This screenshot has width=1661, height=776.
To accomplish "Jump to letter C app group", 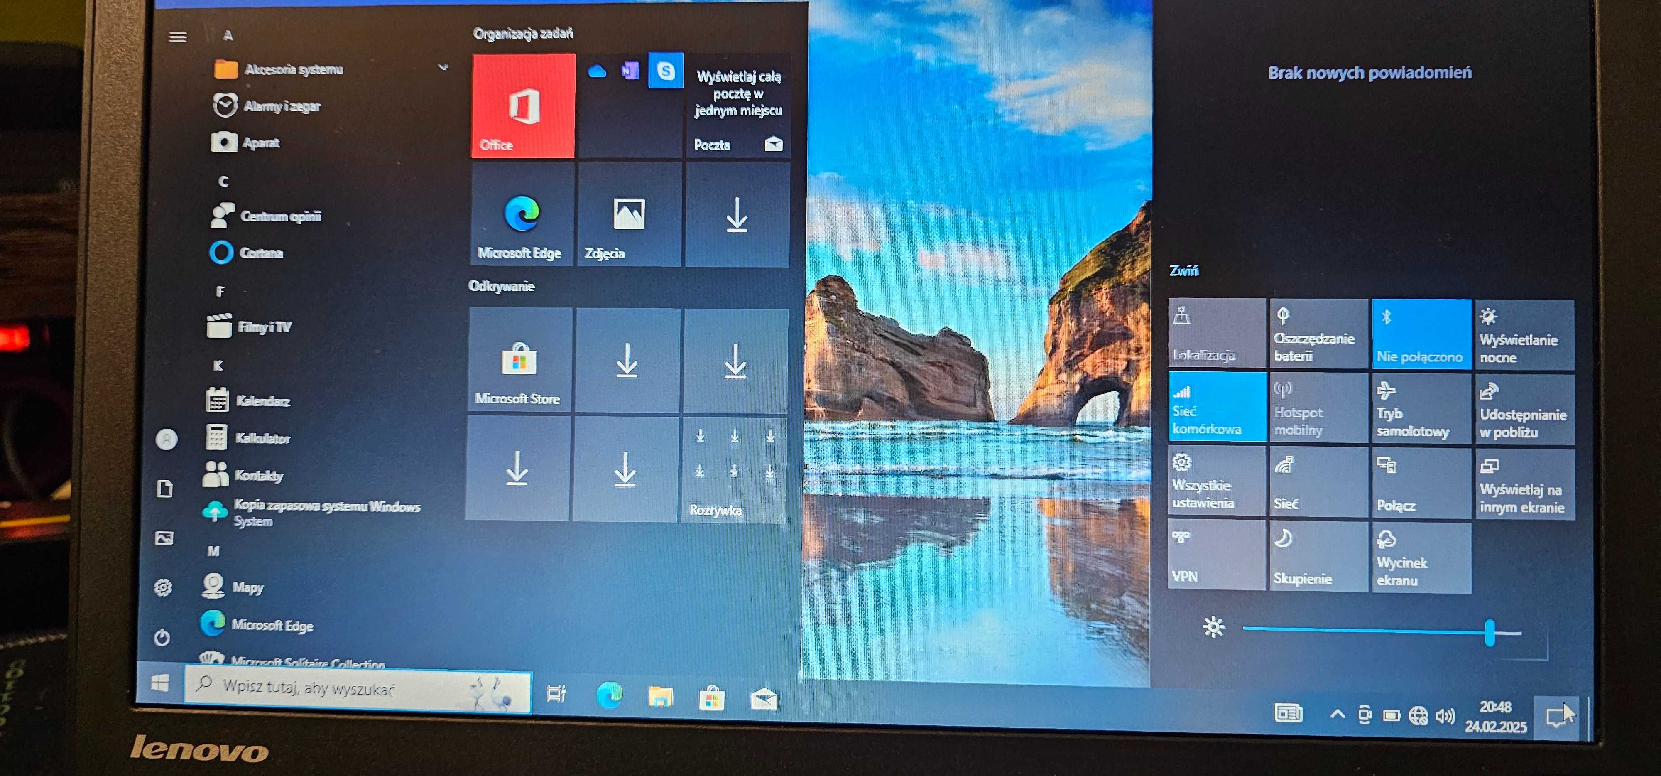I will click(223, 181).
